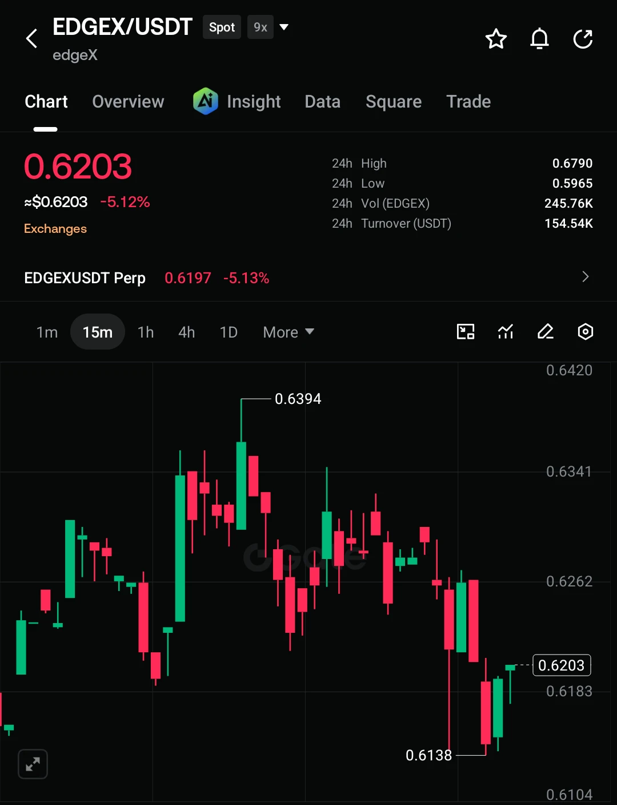Tap the 0.6203 last price

point(78,166)
